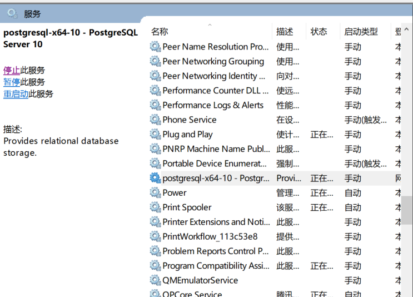The width and height of the screenshot is (413, 297).
Task: Select the Problem Reports Control P... service name
Action: point(216,251)
